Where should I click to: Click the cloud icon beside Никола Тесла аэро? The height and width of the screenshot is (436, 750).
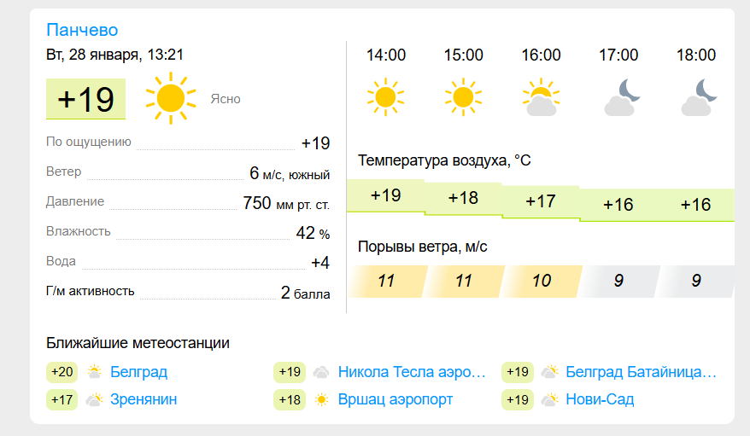[x=321, y=372]
